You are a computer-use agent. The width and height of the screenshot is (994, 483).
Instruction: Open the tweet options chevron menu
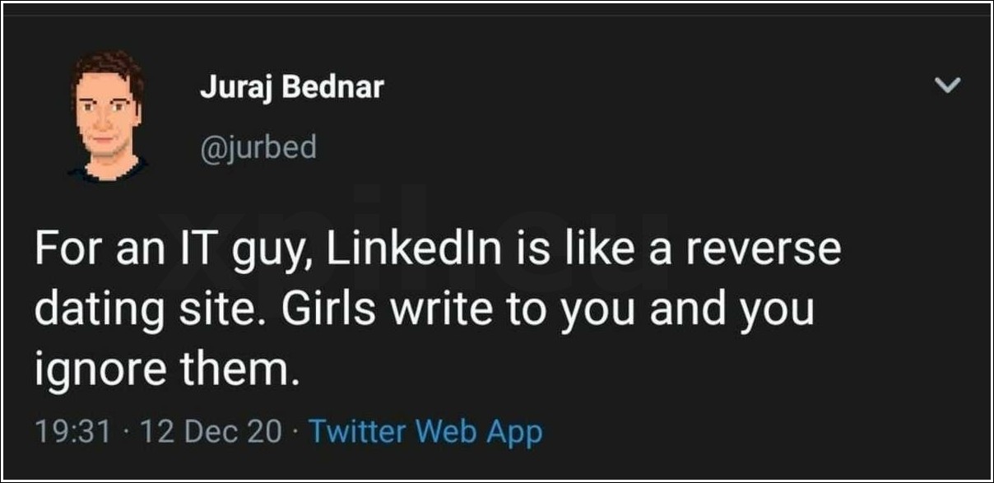click(x=950, y=84)
